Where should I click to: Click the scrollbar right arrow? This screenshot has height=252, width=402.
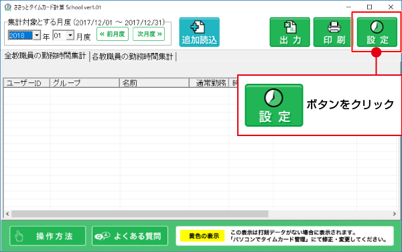[395, 214]
